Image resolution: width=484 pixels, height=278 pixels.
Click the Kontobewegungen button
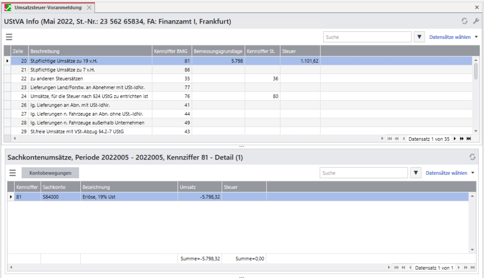(50, 173)
